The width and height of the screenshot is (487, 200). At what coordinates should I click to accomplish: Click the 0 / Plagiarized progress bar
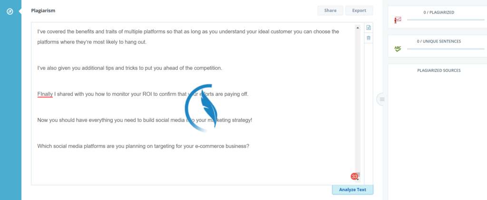[445, 20]
